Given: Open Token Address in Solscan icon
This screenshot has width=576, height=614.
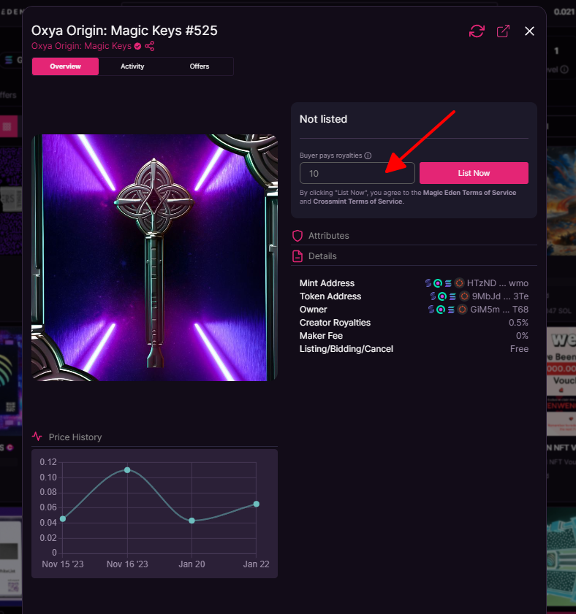Looking at the screenshot, I should point(442,296).
